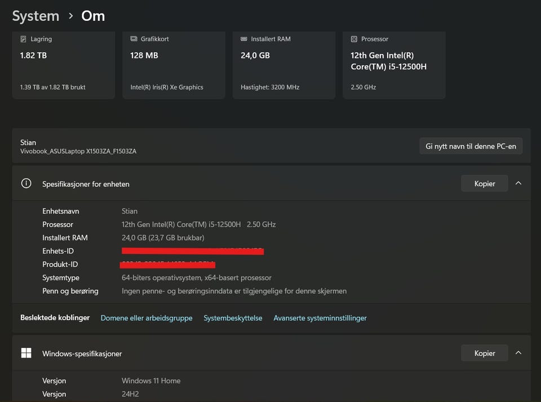Open the Lagring 1.82 TB card
The height and width of the screenshot is (402, 541).
coord(64,65)
